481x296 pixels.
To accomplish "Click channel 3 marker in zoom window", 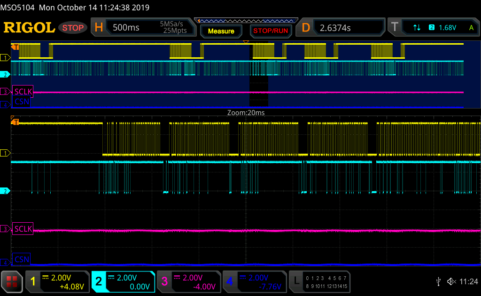I will [x=5, y=228].
